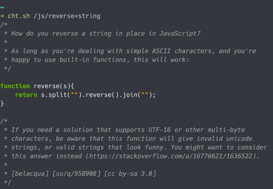This screenshot has width=273, height=189.
Task: Click the word ASCII in the comment
Action: pos(161,51)
